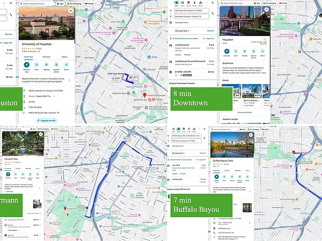Image resolution: width=322 pixels, height=241 pixels.
Task: Select transit mode in Downtown directions
Action: coord(189,3)
